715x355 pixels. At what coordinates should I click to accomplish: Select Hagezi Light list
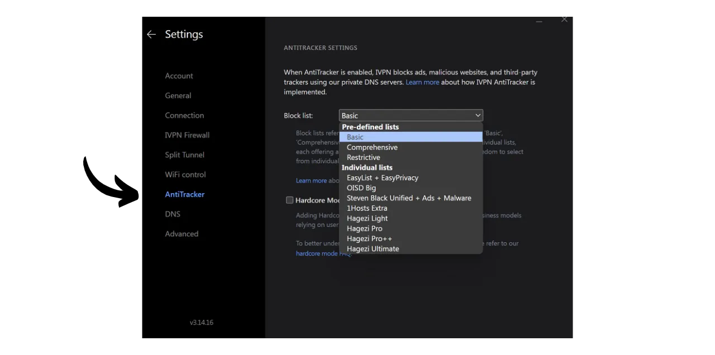pos(411,218)
